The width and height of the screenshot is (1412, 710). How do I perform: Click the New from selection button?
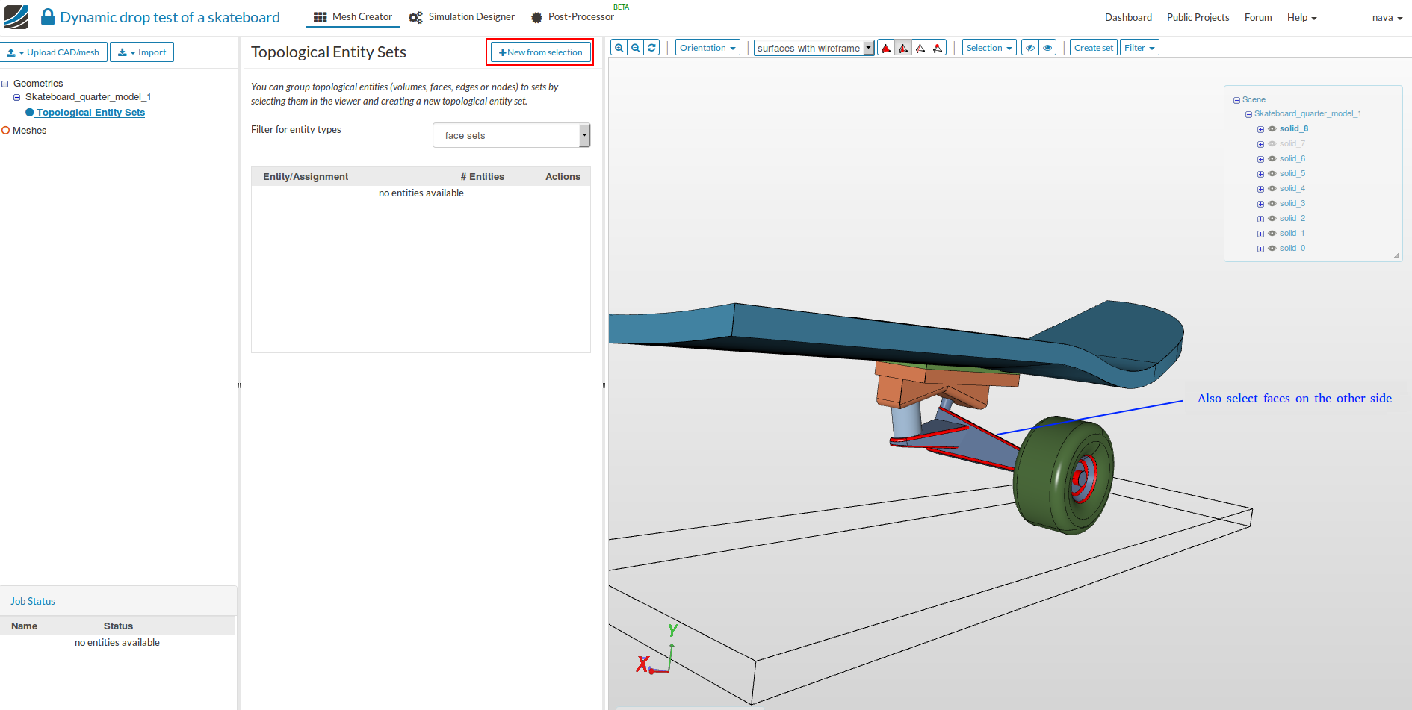(539, 52)
